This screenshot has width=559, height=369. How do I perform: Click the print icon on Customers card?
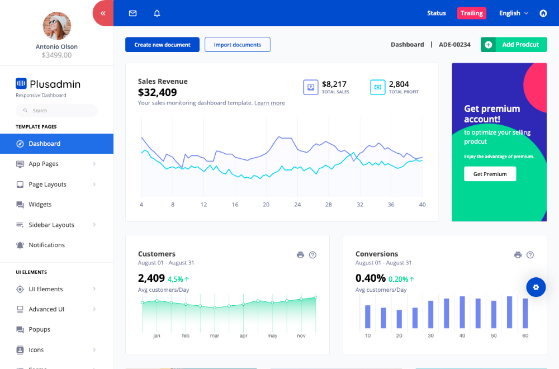pos(300,255)
